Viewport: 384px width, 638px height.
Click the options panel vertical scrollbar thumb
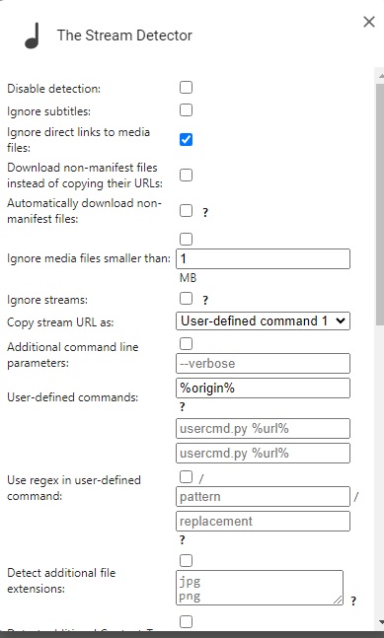pyautogui.click(x=380, y=203)
